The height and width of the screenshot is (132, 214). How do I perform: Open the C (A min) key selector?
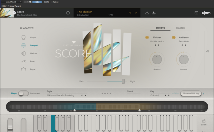point(154,95)
